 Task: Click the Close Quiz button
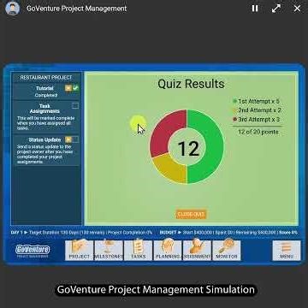click(x=191, y=214)
